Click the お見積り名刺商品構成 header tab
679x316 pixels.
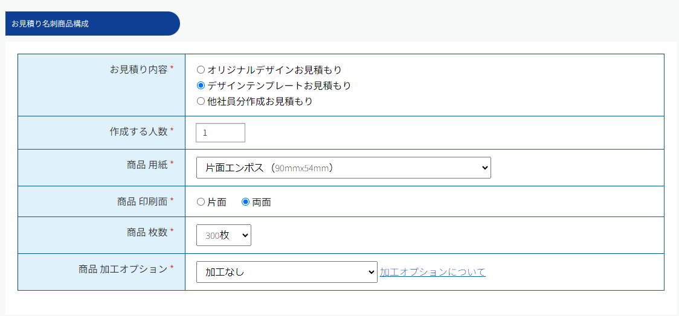click(x=91, y=24)
